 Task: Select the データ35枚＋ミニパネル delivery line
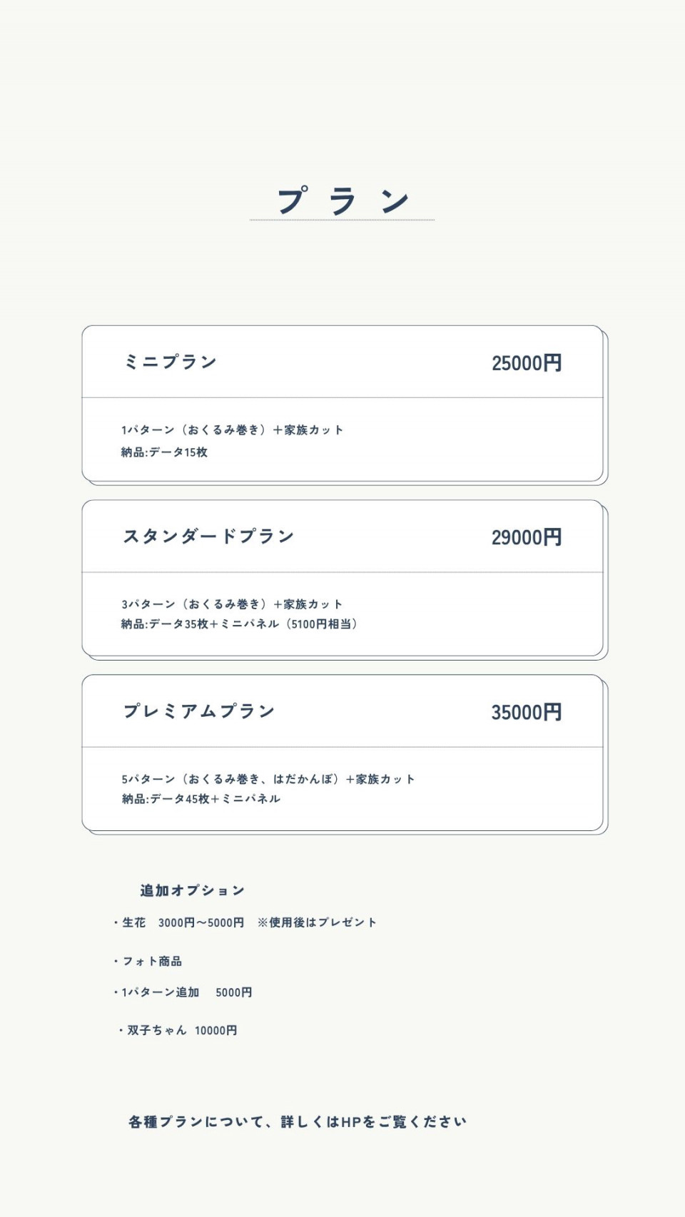pyautogui.click(x=239, y=624)
